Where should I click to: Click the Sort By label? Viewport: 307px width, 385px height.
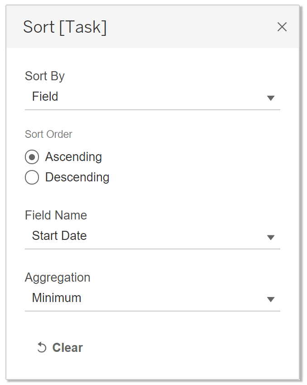45,76
